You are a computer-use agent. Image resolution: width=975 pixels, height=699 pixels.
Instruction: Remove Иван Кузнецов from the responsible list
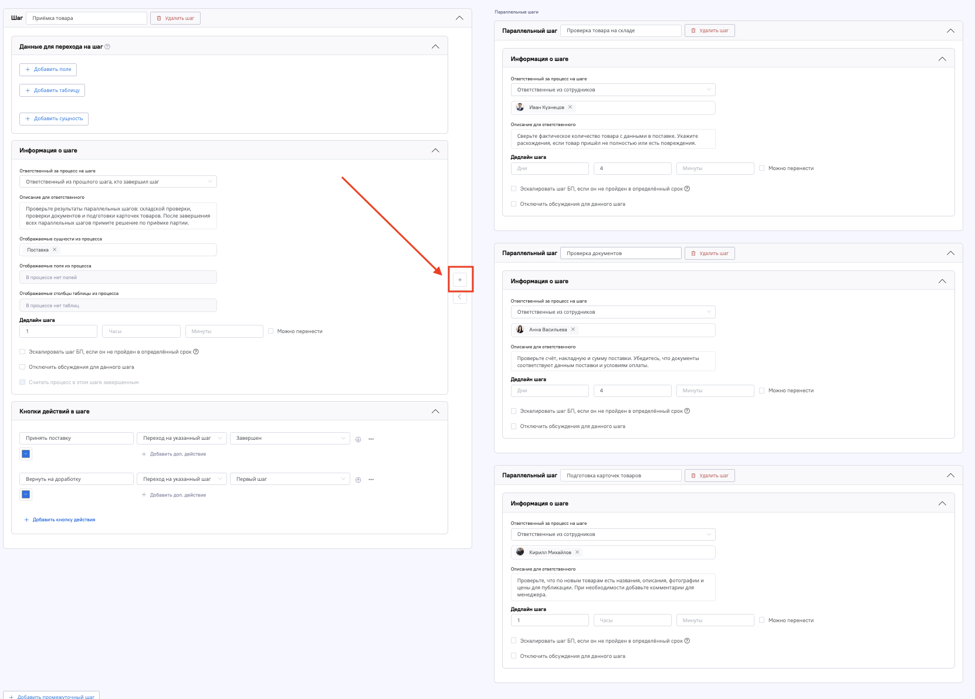(x=570, y=107)
